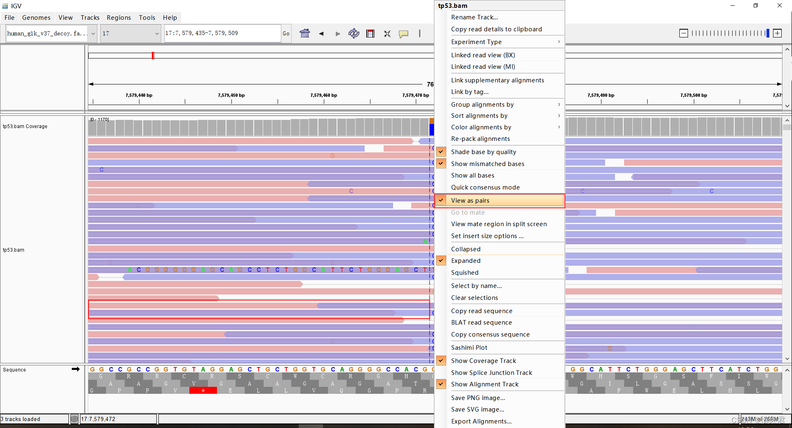Click the resize tracks to fit icon

pos(387,34)
